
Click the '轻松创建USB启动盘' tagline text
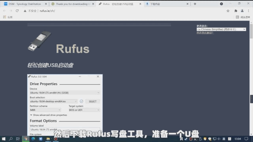50,65
